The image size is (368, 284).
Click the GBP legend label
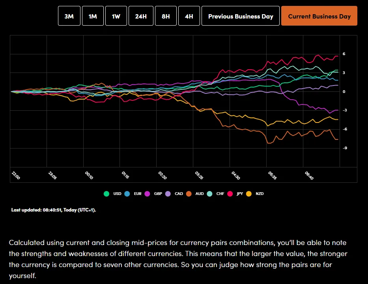(x=158, y=194)
